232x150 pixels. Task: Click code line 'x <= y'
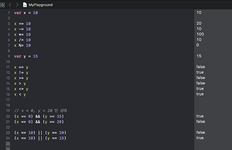click(x=21, y=89)
